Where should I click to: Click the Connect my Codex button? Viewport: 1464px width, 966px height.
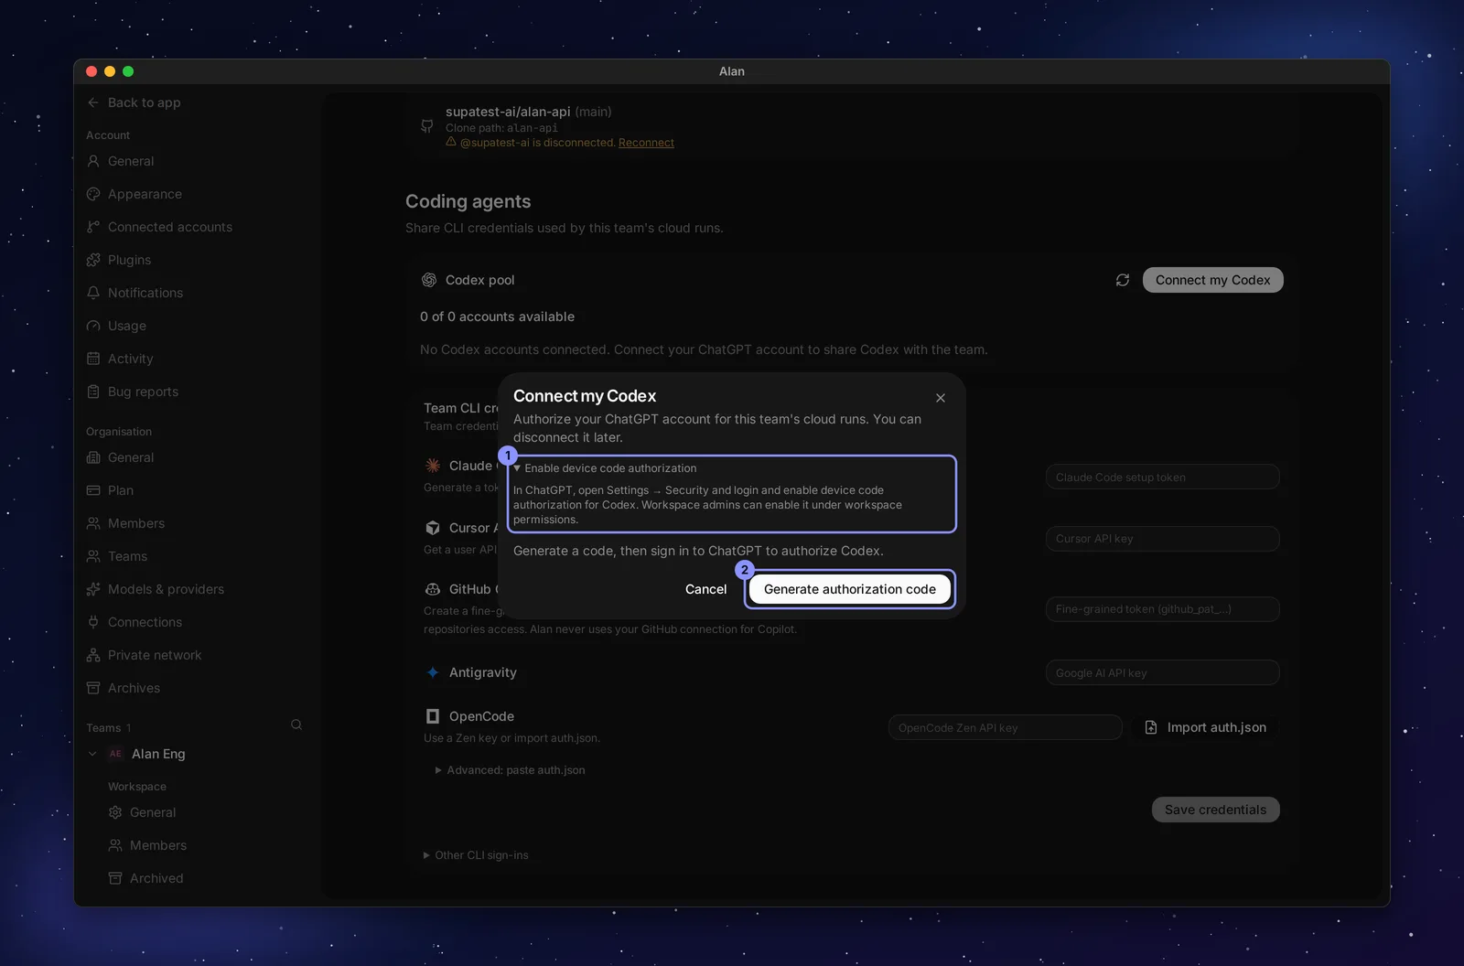[1212, 280]
